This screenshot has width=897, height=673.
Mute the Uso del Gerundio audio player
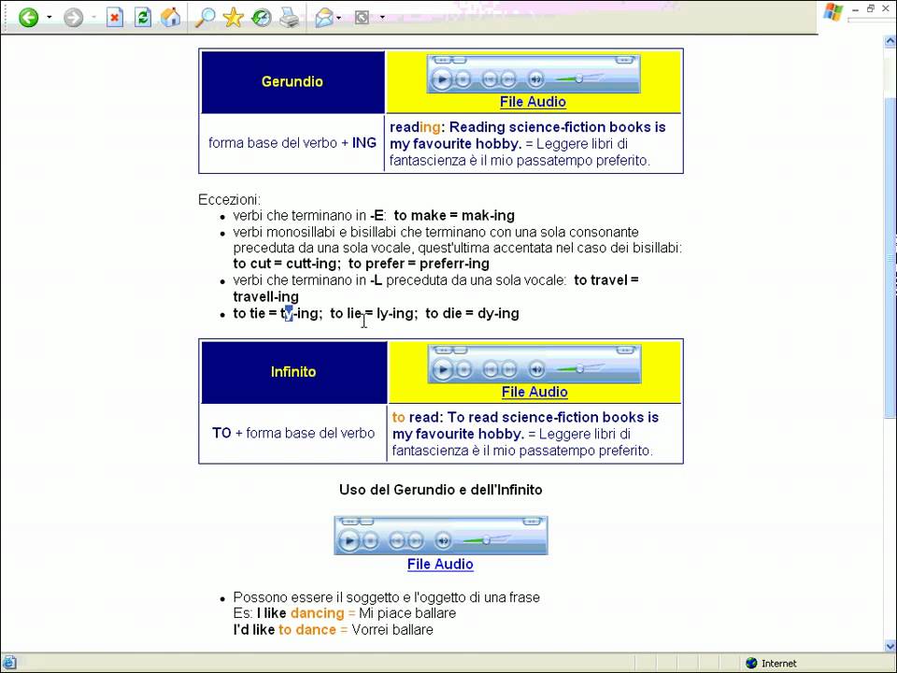[443, 541]
